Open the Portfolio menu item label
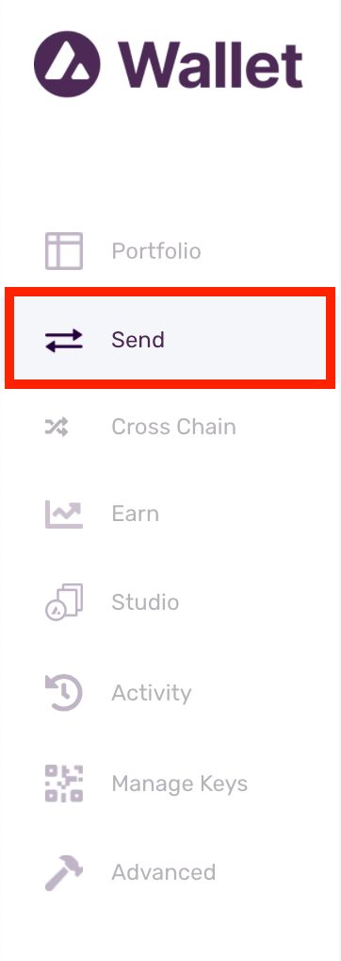 click(x=156, y=251)
